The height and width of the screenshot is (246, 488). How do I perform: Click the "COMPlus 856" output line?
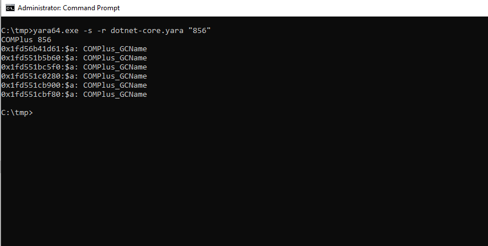tap(26, 39)
